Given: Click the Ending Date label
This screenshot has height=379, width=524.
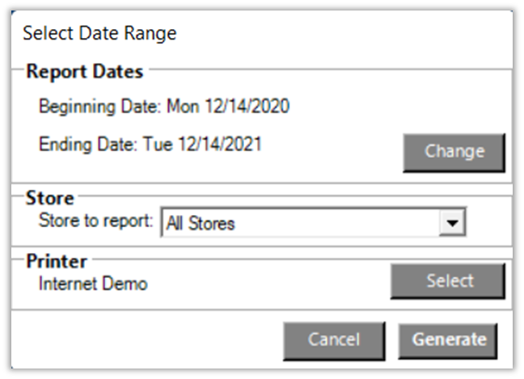Looking at the screenshot, I should click(89, 145).
